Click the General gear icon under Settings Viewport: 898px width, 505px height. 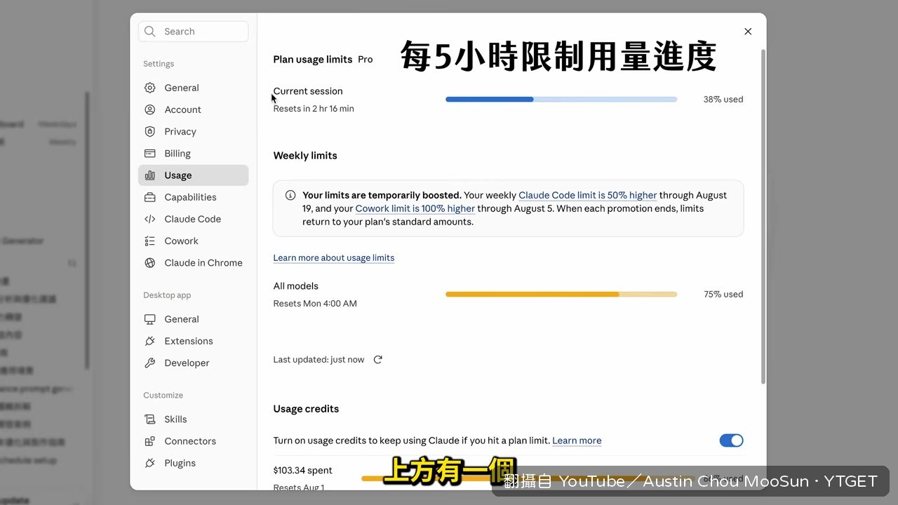click(149, 88)
